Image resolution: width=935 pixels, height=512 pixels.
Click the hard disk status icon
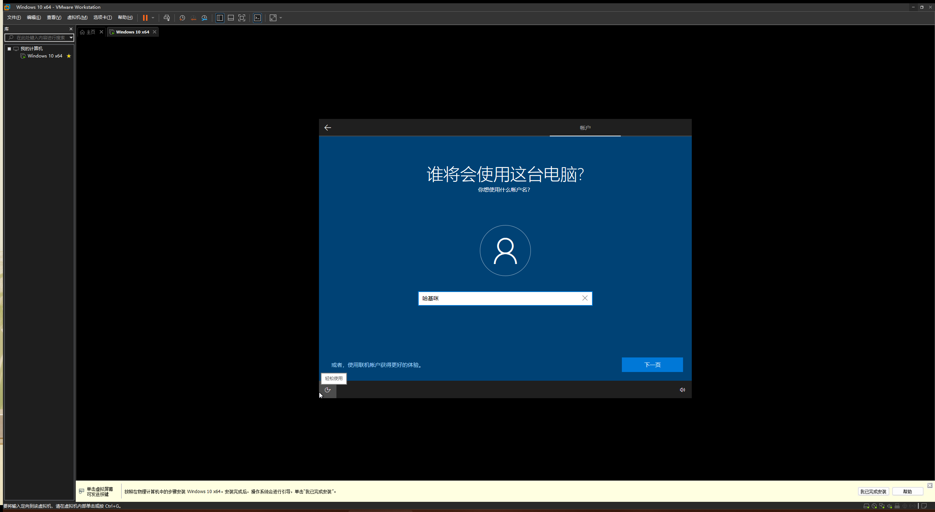(867, 506)
